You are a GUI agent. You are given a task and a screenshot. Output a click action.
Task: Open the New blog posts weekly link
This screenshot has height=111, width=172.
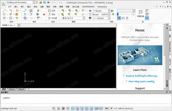(x=142, y=81)
